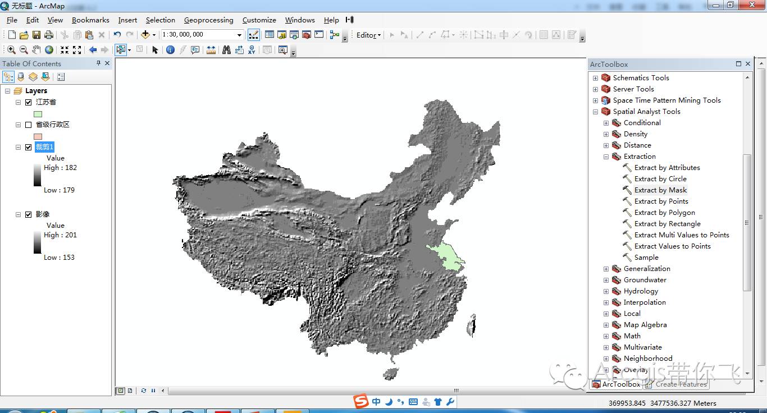Expand the Hydrology toolset
Image resolution: width=767 pixels, height=413 pixels.
click(x=606, y=291)
